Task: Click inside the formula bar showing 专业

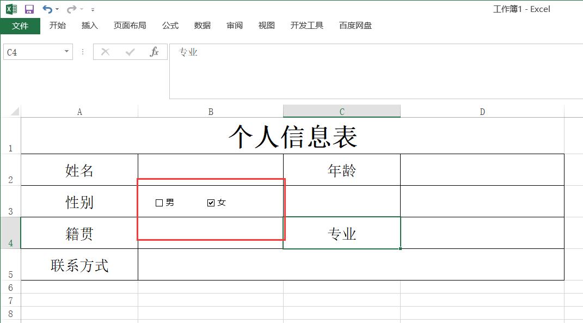Action: (376, 71)
